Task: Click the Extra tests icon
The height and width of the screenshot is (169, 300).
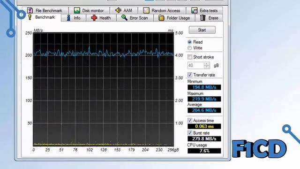Action: click(194, 10)
